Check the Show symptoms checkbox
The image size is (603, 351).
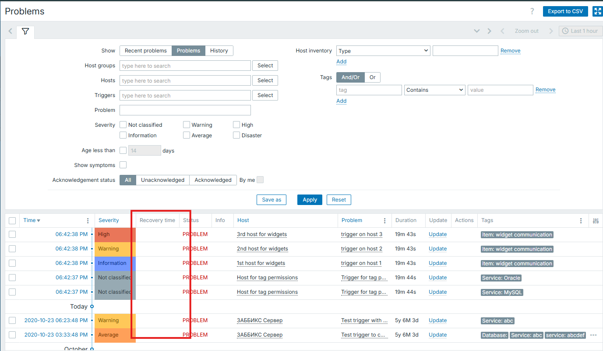pyautogui.click(x=123, y=165)
